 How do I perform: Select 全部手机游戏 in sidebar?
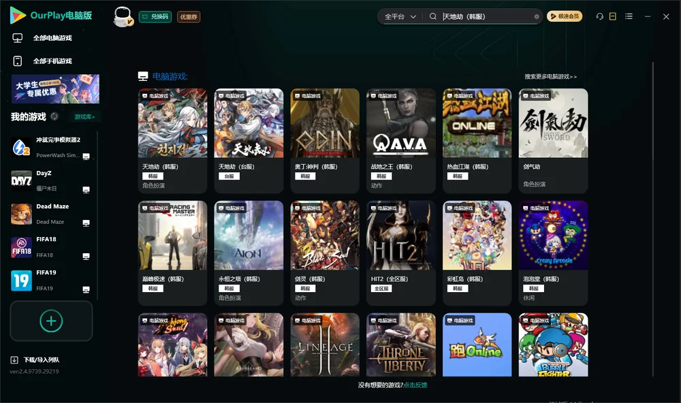52,61
